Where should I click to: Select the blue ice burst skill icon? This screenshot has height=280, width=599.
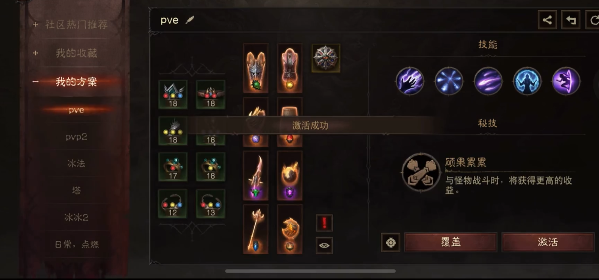coord(449,80)
